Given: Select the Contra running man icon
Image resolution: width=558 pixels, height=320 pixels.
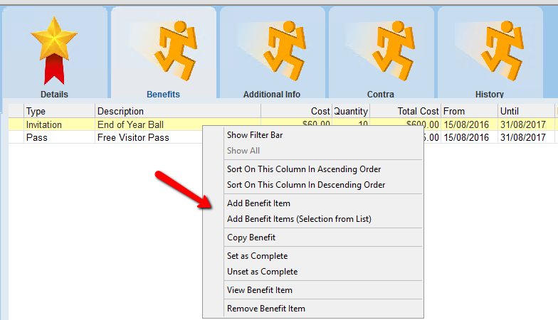Looking at the screenshot, I should (x=381, y=48).
